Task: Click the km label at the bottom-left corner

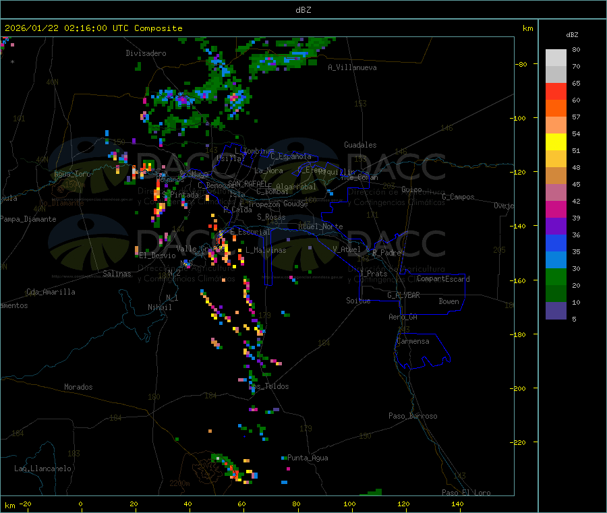Action: tap(10, 506)
